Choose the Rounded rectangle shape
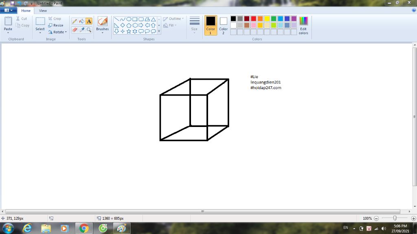 (x=141, y=19)
